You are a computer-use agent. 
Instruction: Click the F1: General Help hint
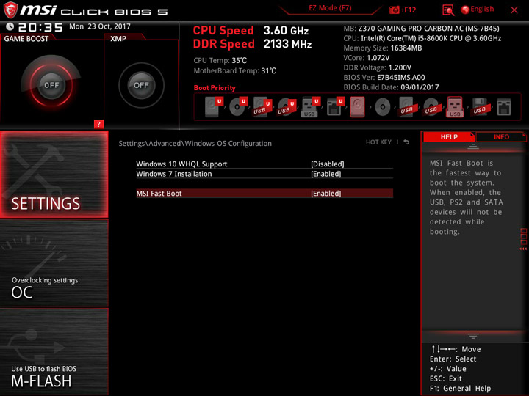click(x=460, y=388)
